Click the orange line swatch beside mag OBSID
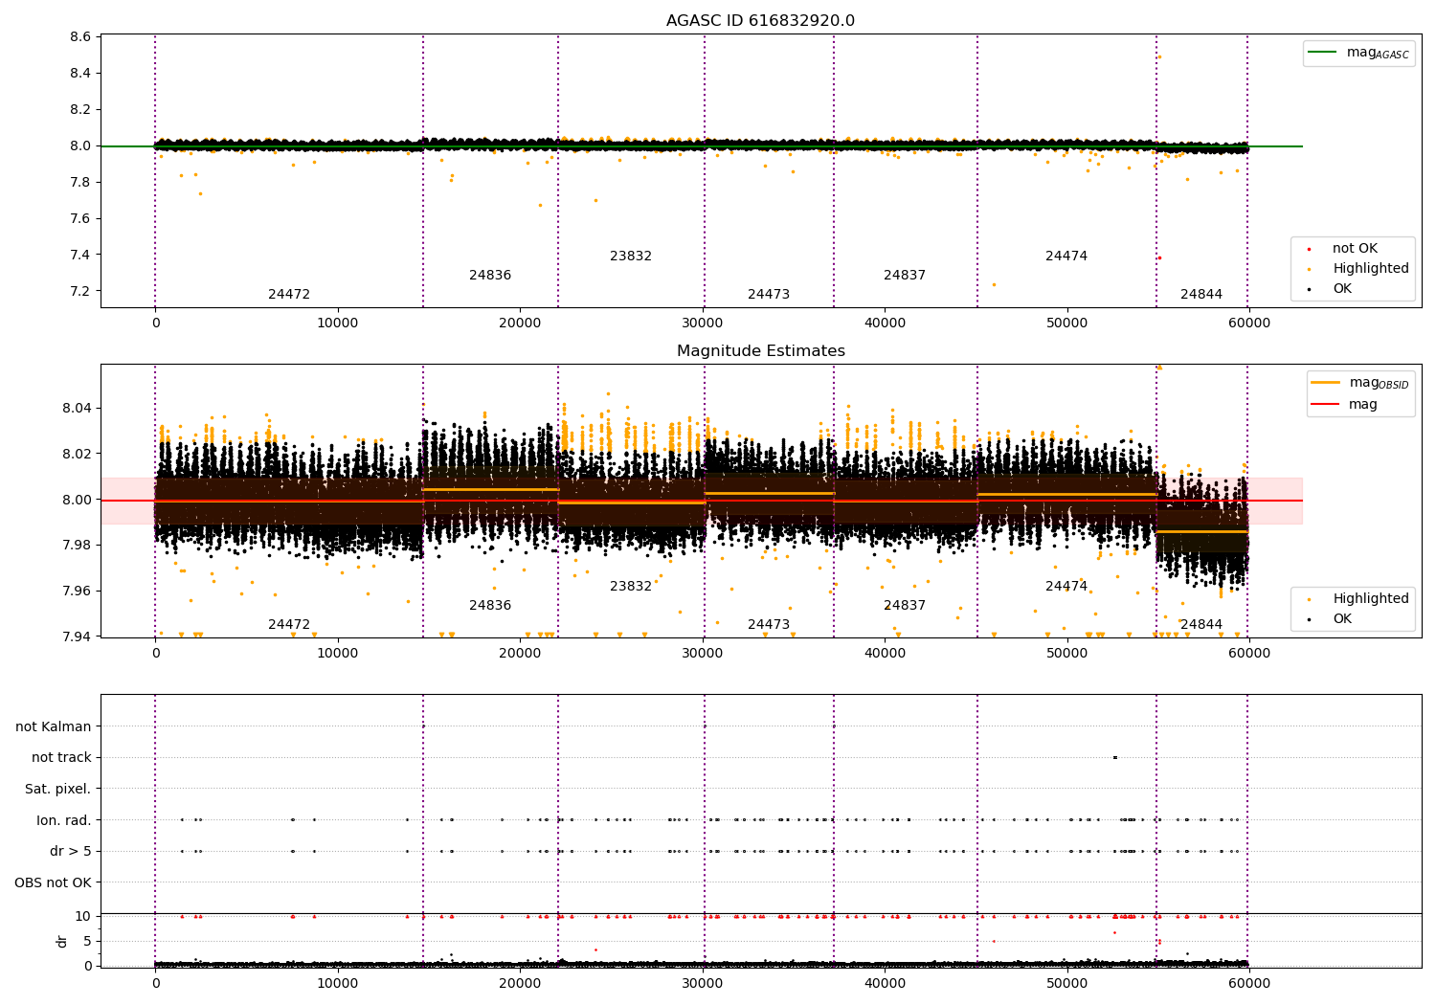This screenshot has width=1436, height=1005. click(1325, 382)
